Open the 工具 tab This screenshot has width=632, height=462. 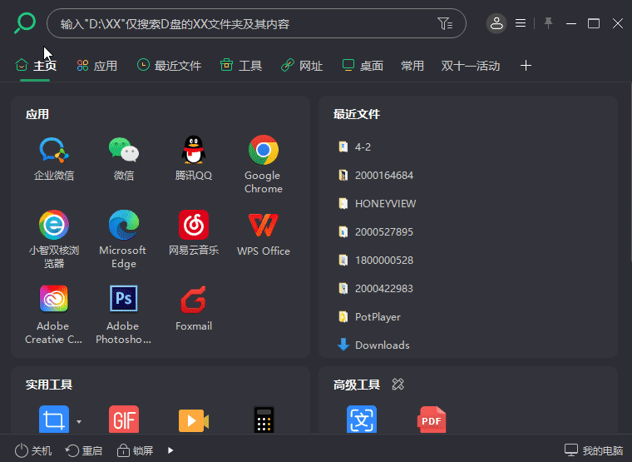(241, 66)
